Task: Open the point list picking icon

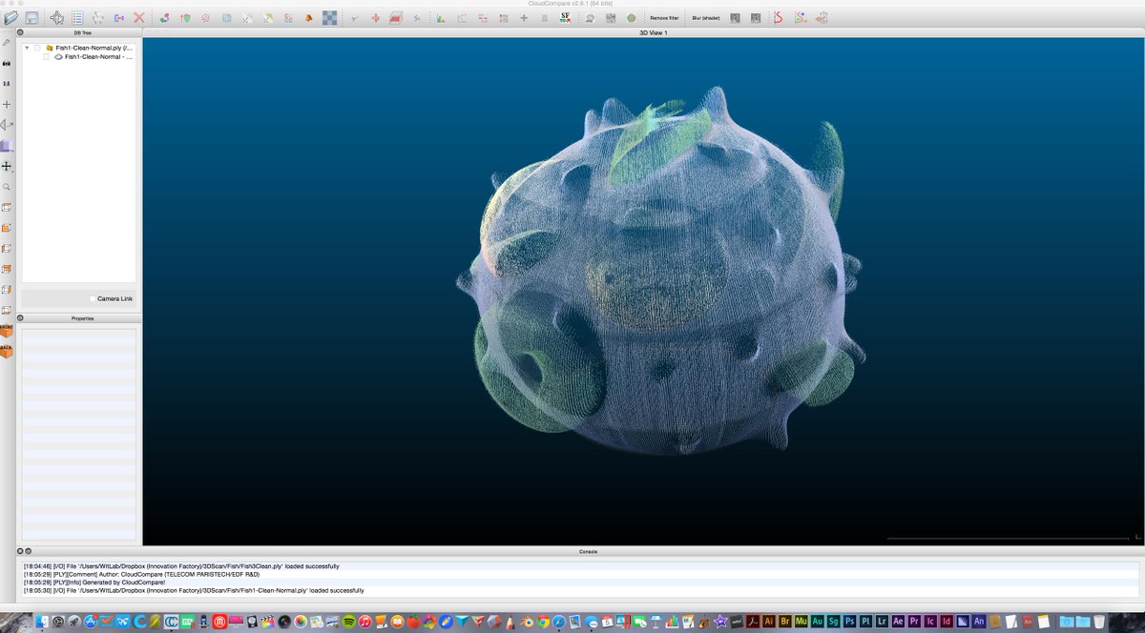Action: pos(77,18)
